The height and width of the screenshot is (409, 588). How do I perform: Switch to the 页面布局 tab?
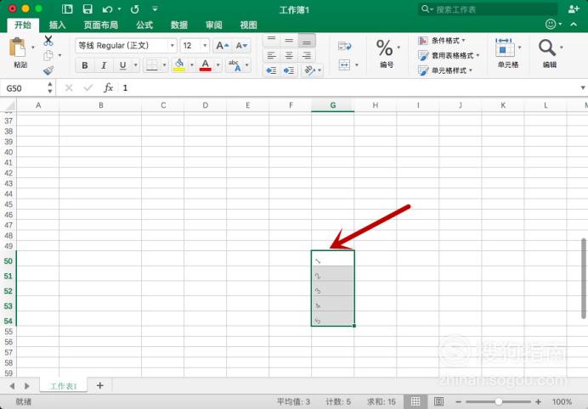[x=101, y=25]
